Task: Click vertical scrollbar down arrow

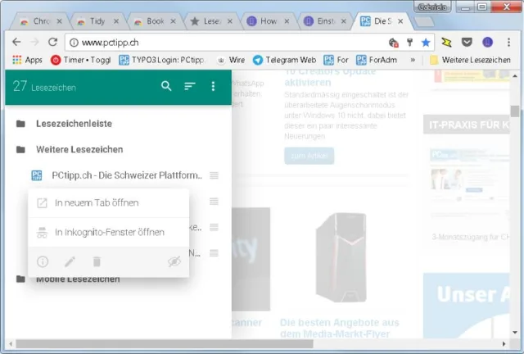Action: click(x=515, y=332)
